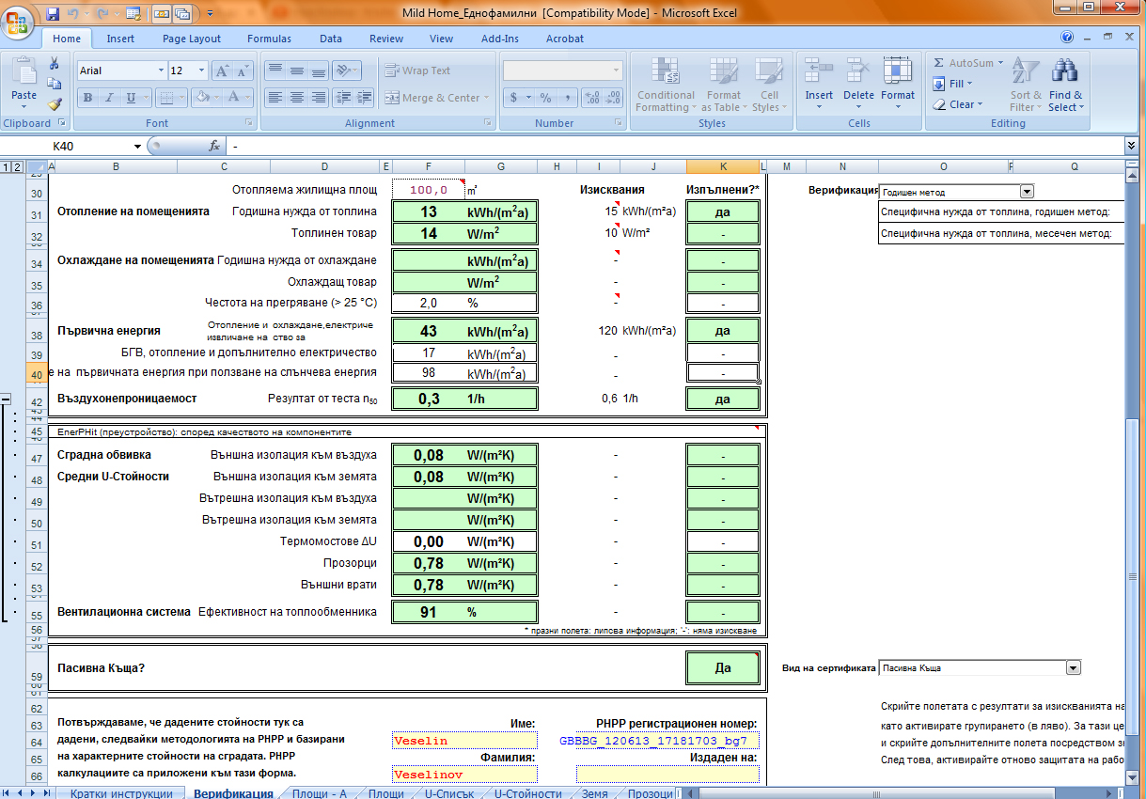Switch to the Formulas ribbon tab

269,39
